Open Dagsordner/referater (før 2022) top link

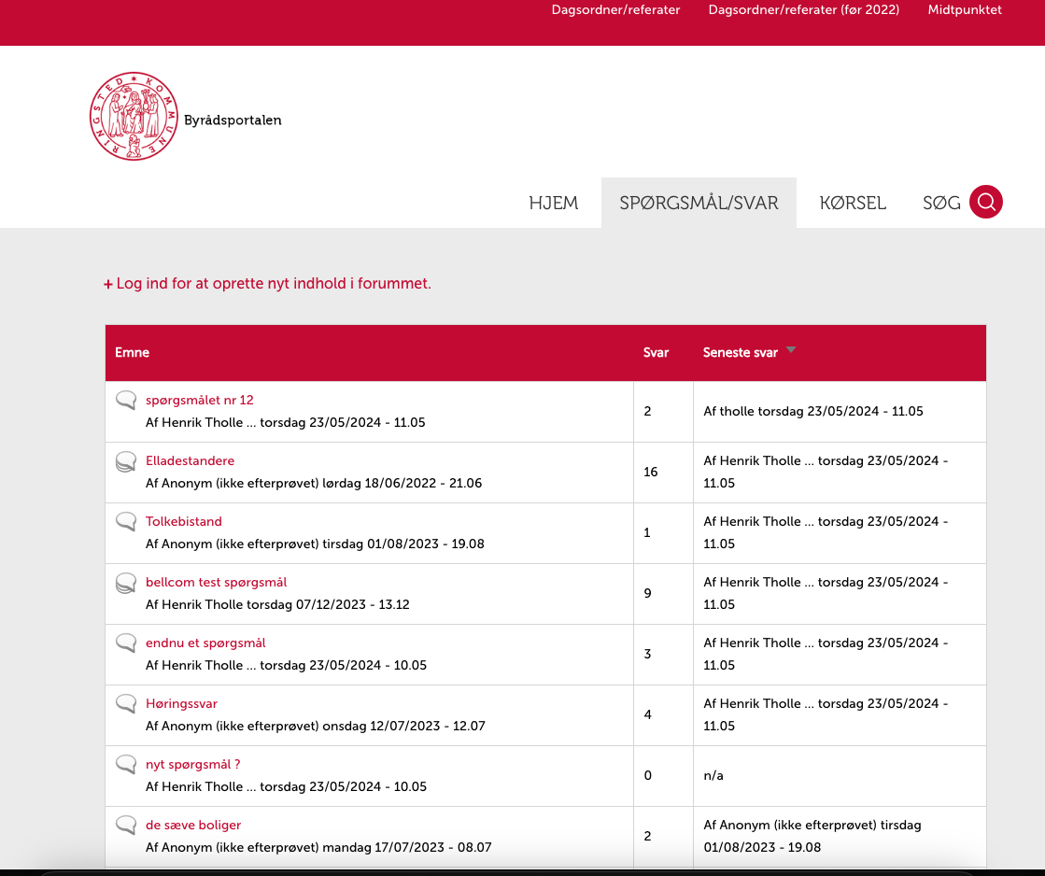pyautogui.click(x=803, y=10)
